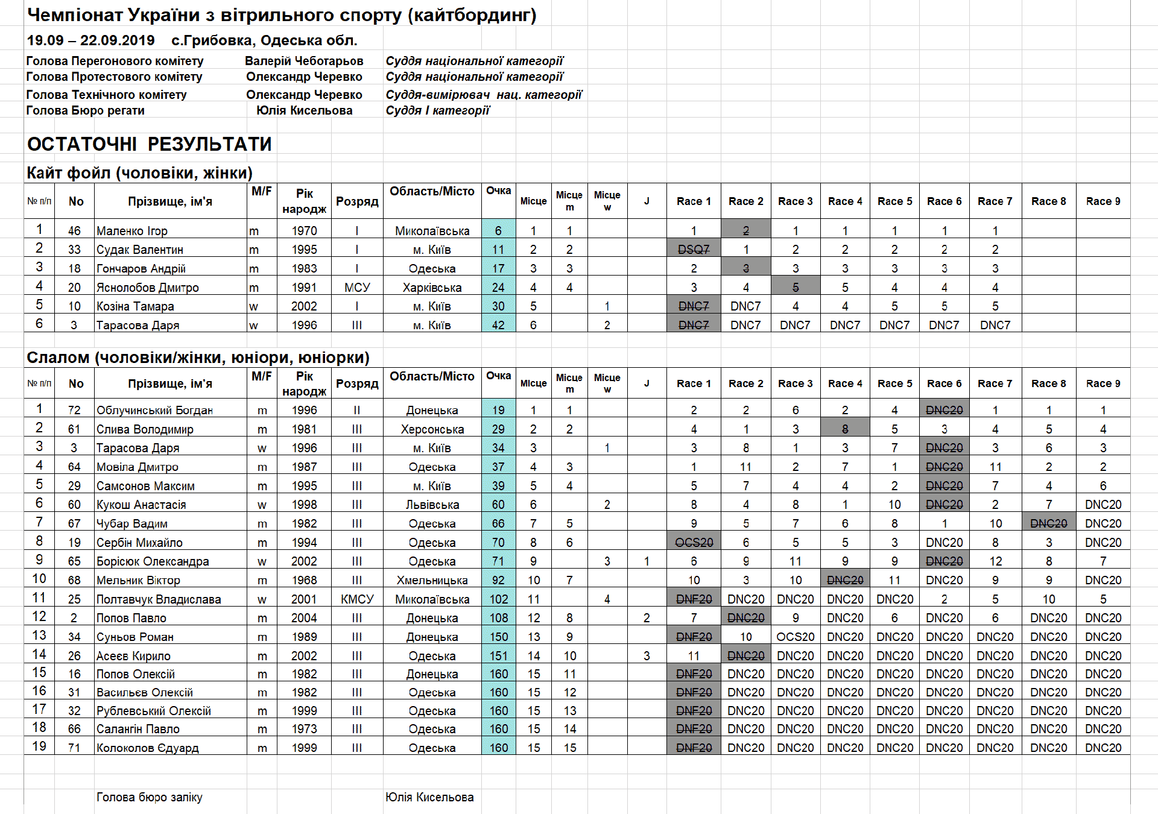Screen dimensions: 1158x814
Task: Select the title 'Чемпіонат України з вітрильного спорту'
Action: (x=215, y=15)
